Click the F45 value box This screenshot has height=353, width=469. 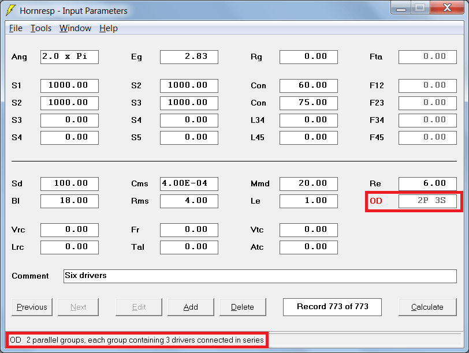(x=428, y=138)
